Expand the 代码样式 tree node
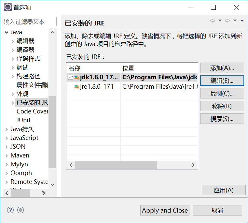The image size is (248, 223). (x=13, y=59)
